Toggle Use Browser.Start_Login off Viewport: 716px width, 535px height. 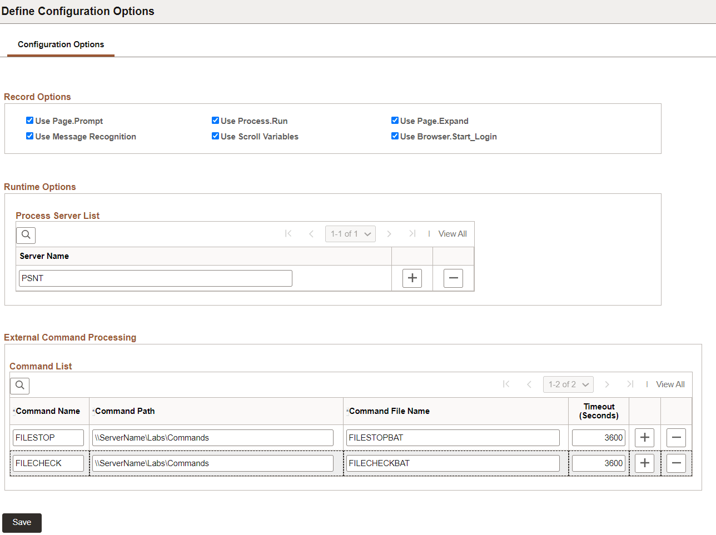[x=395, y=136]
